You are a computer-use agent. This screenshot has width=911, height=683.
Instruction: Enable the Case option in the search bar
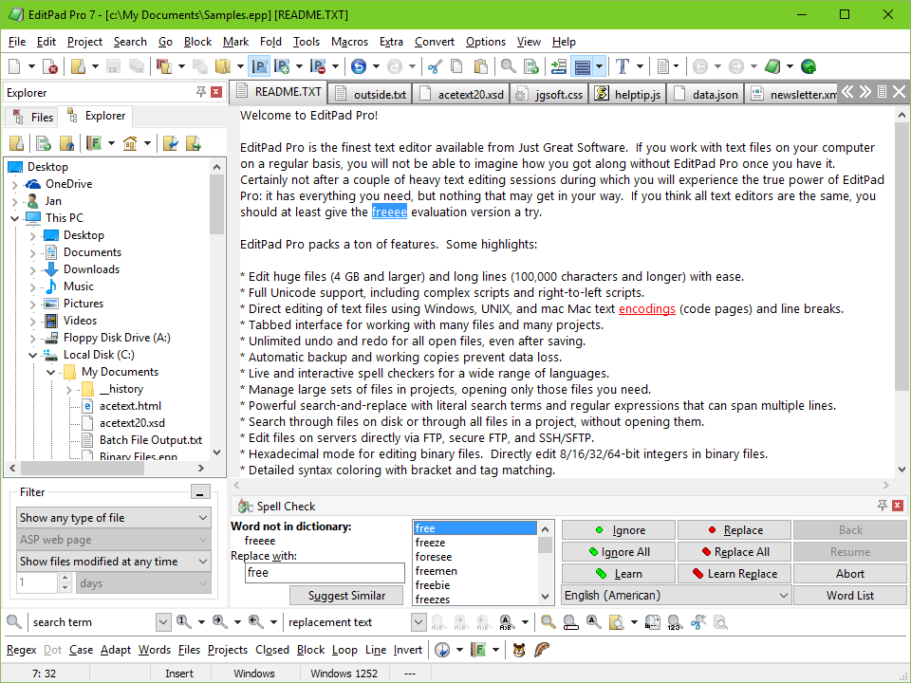click(81, 650)
